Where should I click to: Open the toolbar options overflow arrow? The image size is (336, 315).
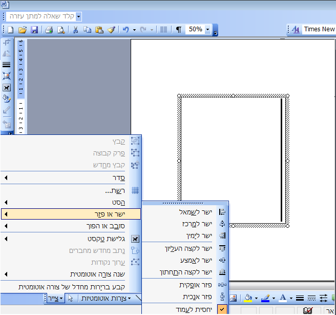(216, 30)
